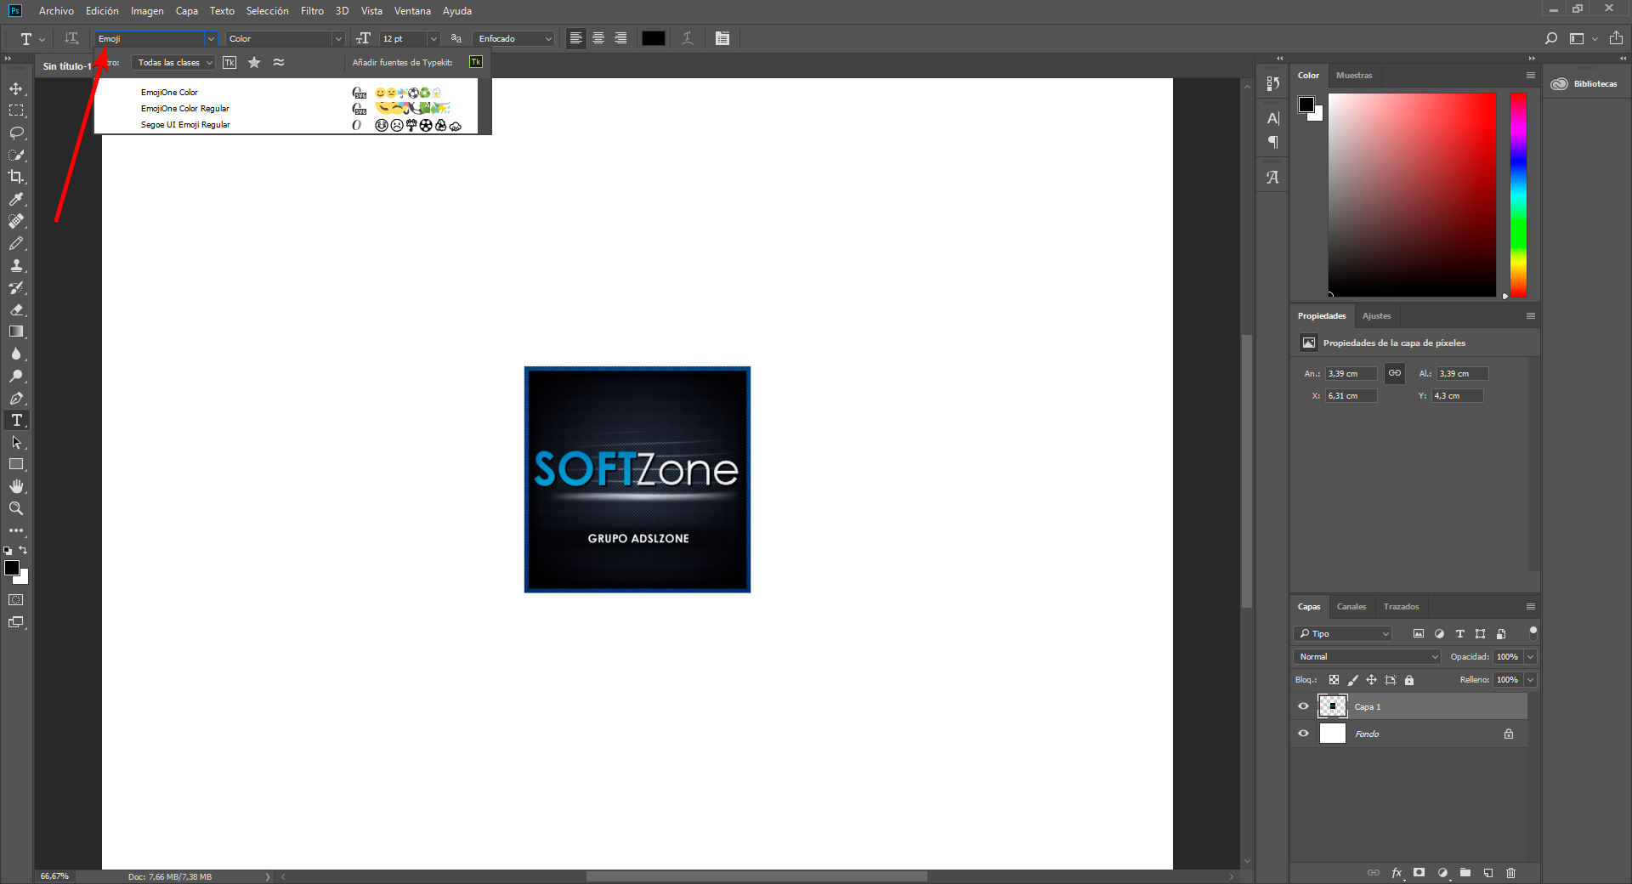Screen dimensions: 1632x884
Task: Toggle lock image pixels brush icon
Action: [1353, 680]
